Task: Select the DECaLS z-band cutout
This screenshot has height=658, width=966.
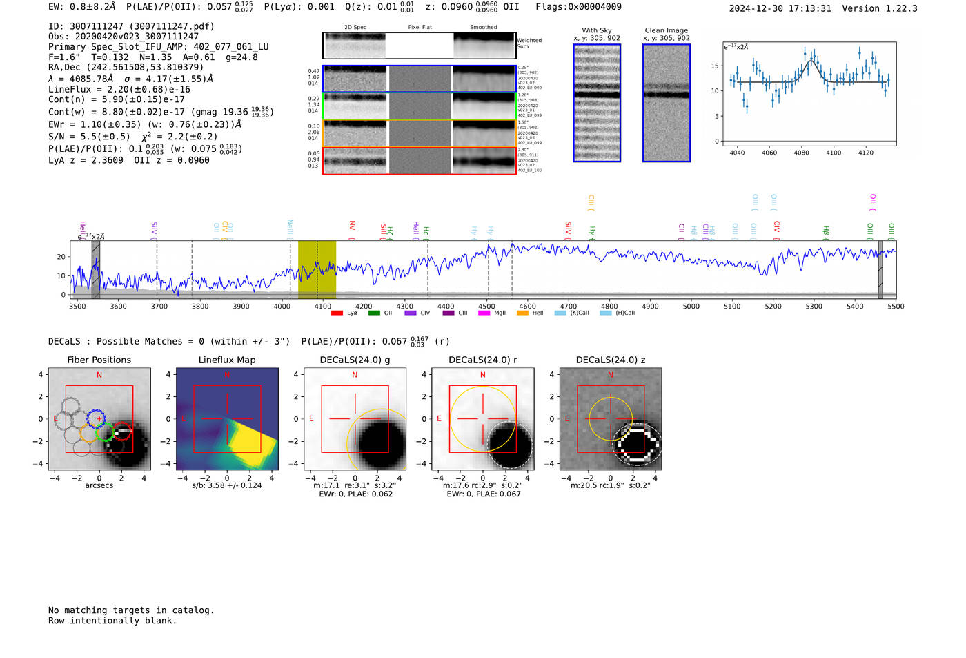Action: pos(611,419)
